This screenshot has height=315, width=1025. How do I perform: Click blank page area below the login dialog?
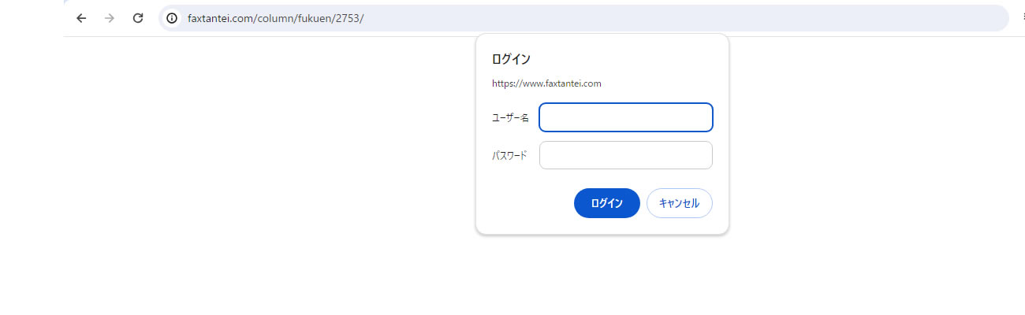tap(599, 276)
